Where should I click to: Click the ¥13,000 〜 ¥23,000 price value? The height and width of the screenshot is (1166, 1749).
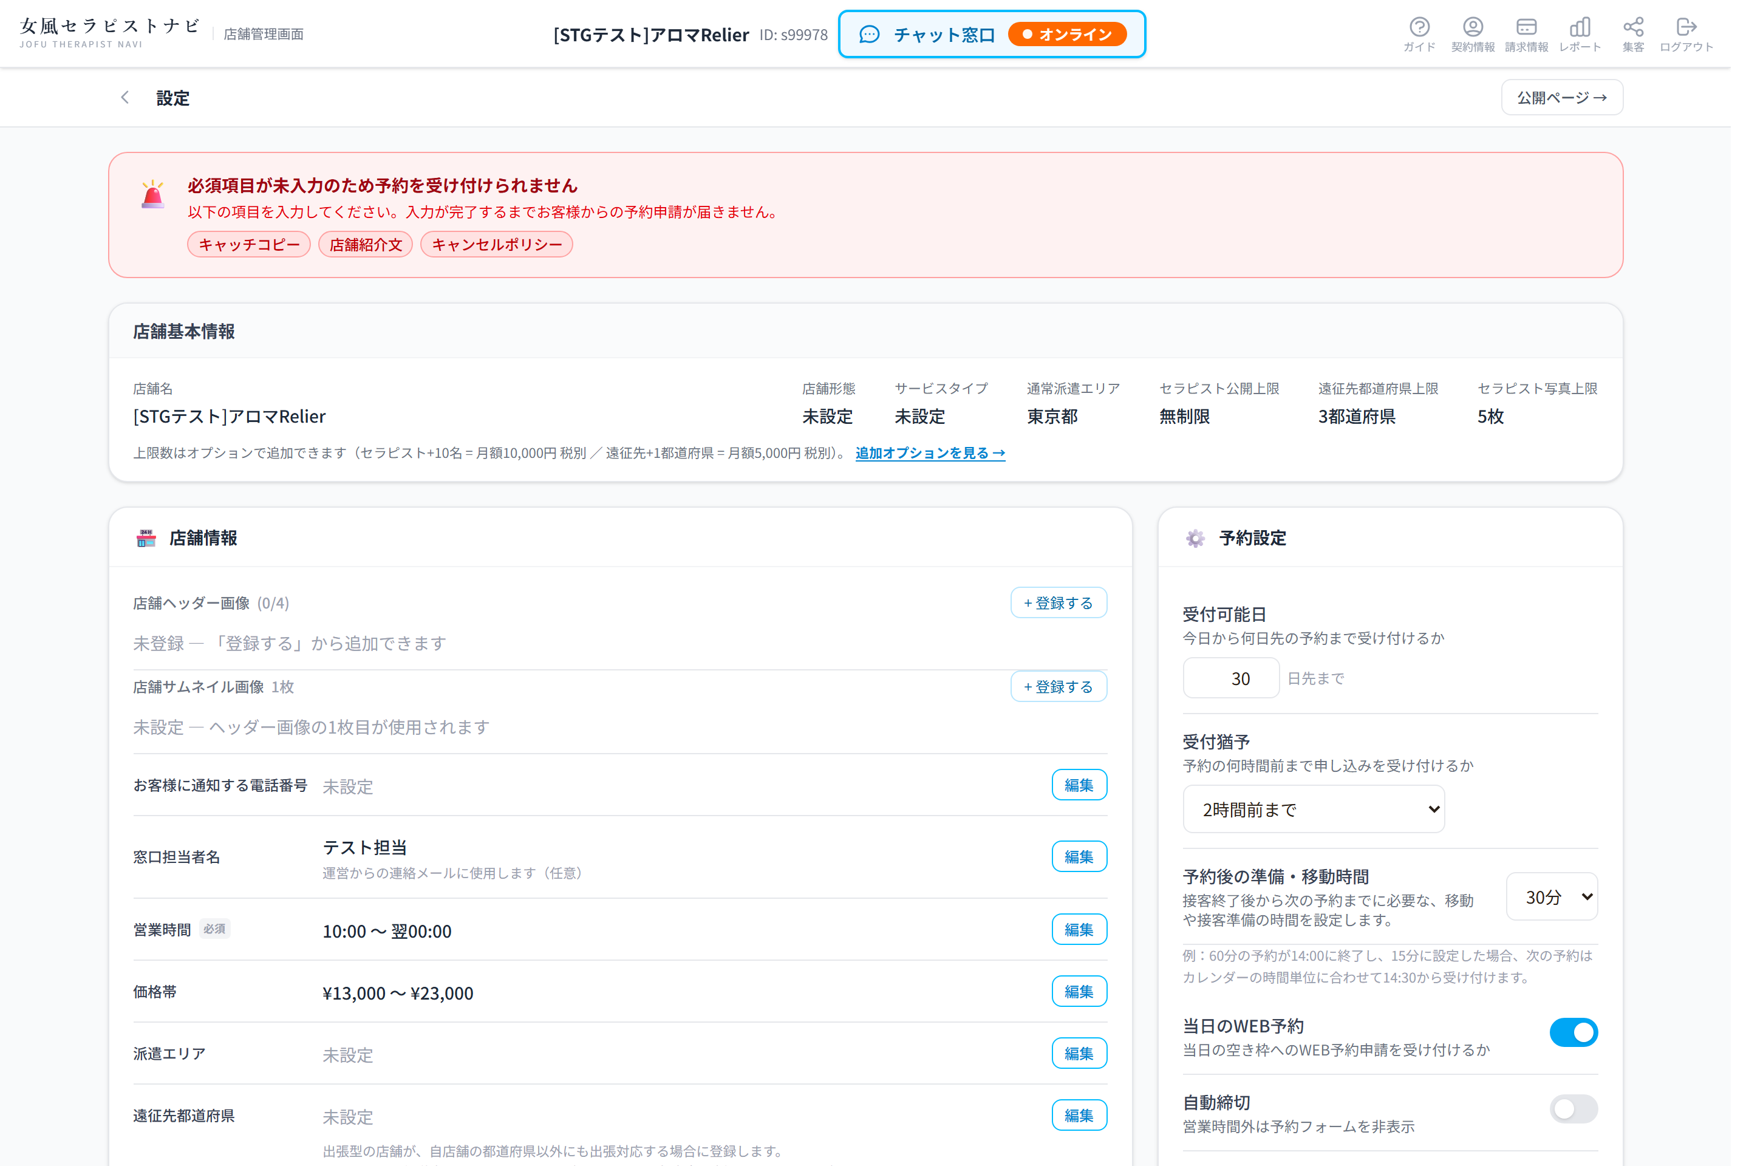point(401,1003)
